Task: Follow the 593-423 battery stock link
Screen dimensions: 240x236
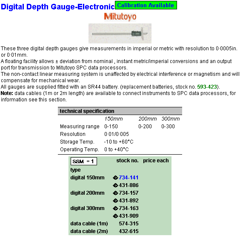Action: (207, 87)
